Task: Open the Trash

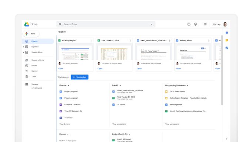Action: [x=34, y=76]
